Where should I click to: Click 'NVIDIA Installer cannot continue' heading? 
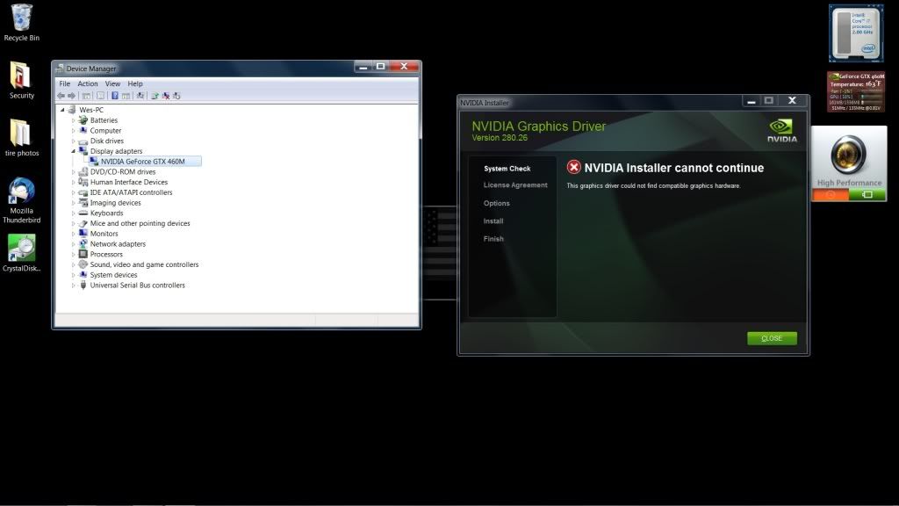673,168
